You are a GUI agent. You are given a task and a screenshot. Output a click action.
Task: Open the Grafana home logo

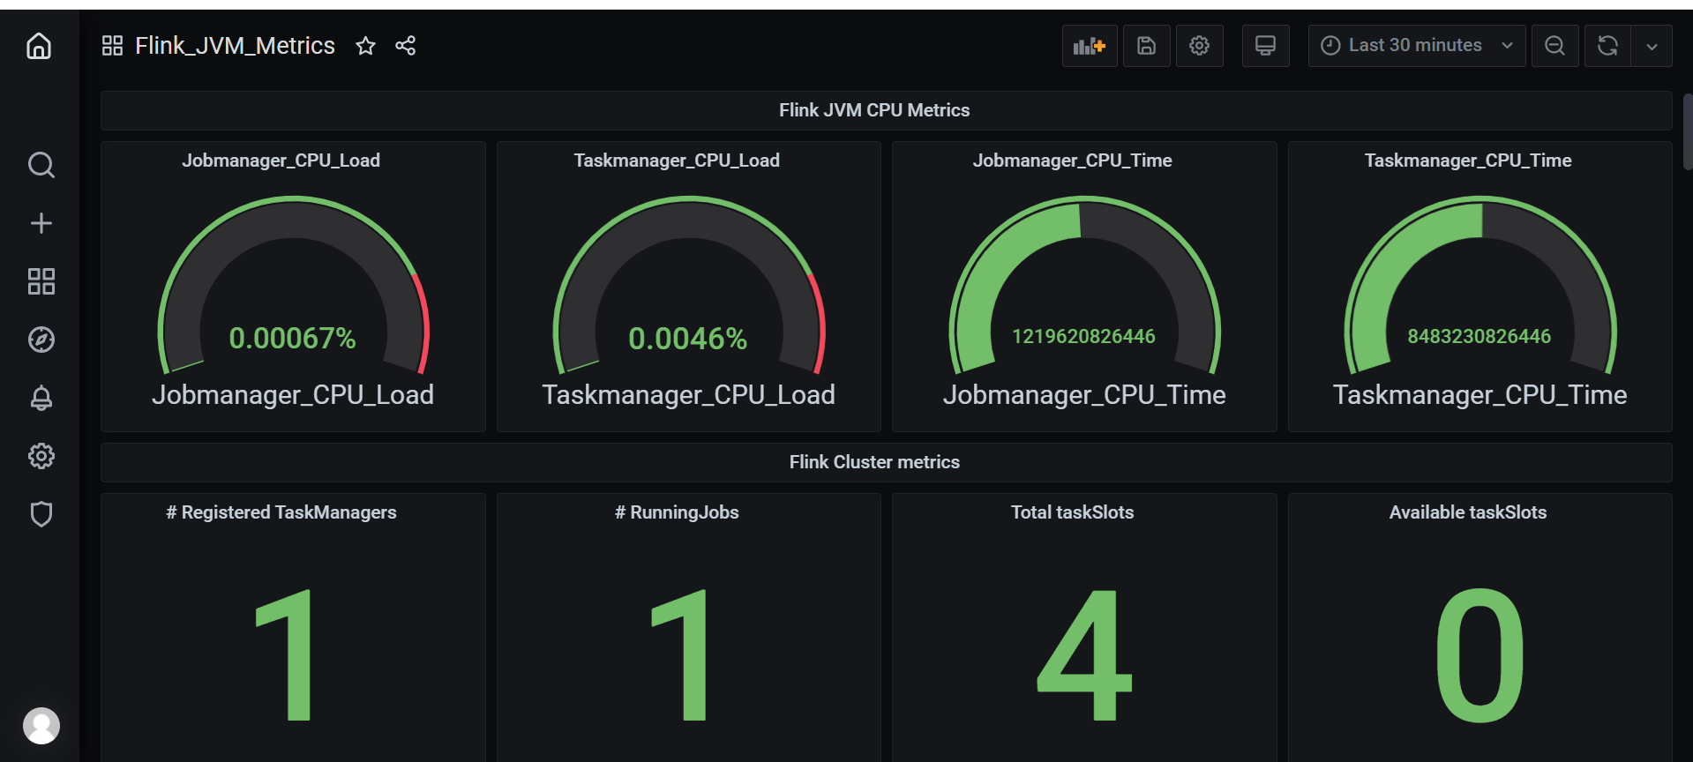(x=39, y=45)
